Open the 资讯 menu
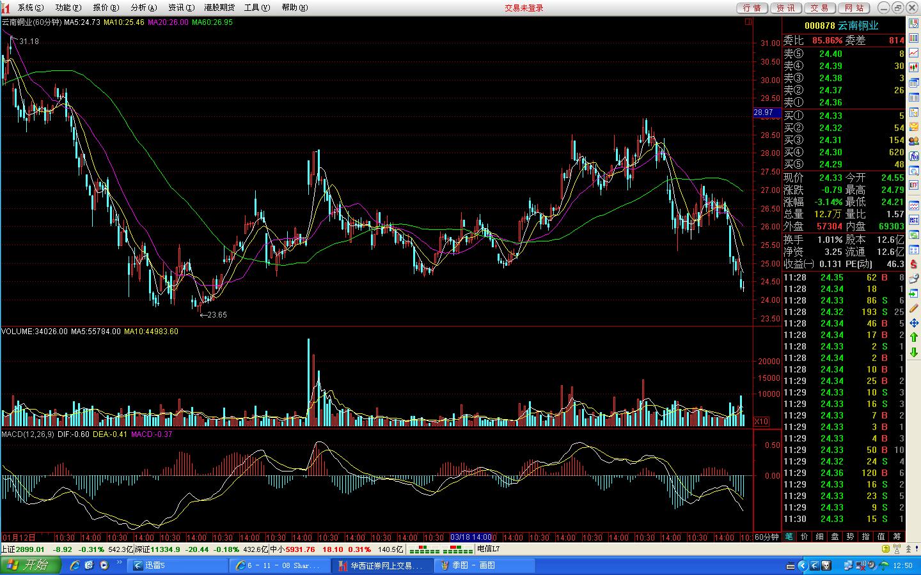Image resolution: width=921 pixels, height=575 pixels. point(181,8)
